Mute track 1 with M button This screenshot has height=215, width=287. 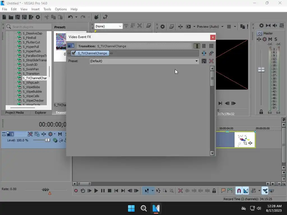60,134
